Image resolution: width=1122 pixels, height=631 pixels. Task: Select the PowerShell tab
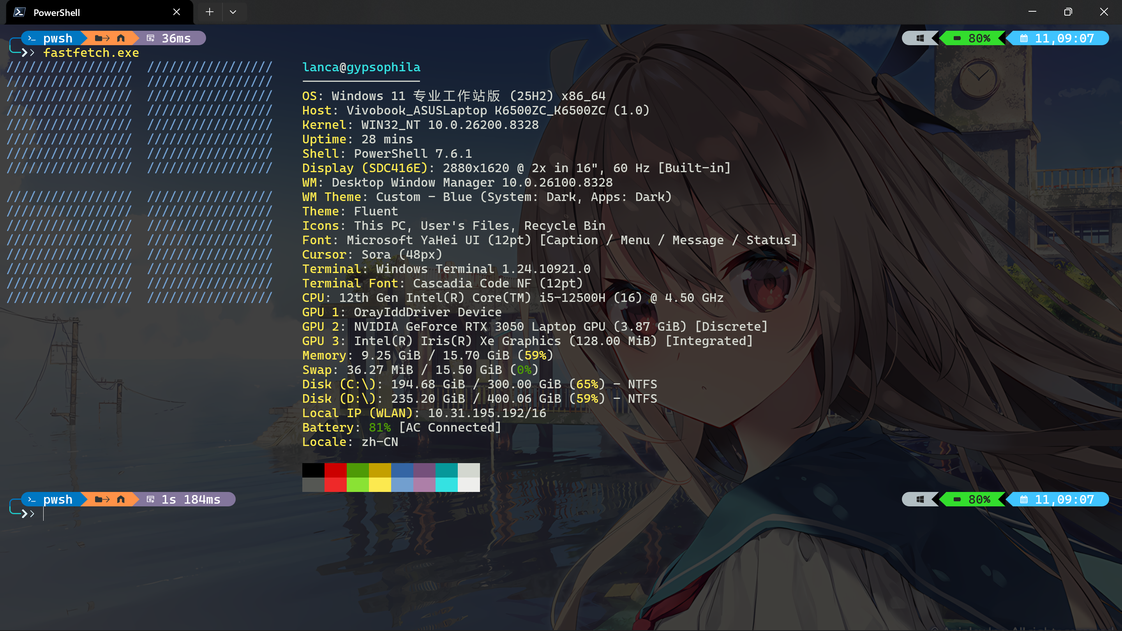99,12
